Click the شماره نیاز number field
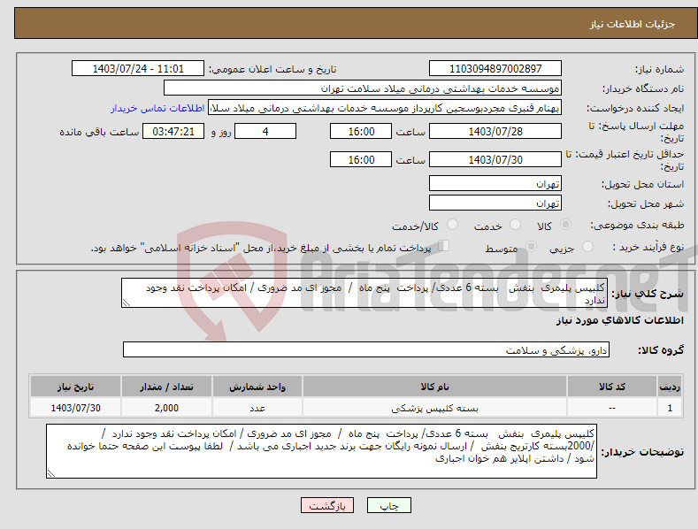 pos(495,69)
